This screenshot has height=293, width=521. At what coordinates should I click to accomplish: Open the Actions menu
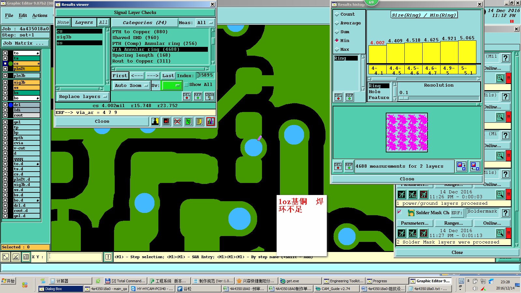40,15
